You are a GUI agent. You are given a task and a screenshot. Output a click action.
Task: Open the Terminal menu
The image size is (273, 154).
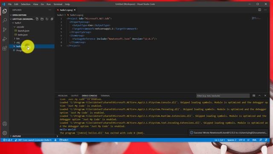point(58,4)
